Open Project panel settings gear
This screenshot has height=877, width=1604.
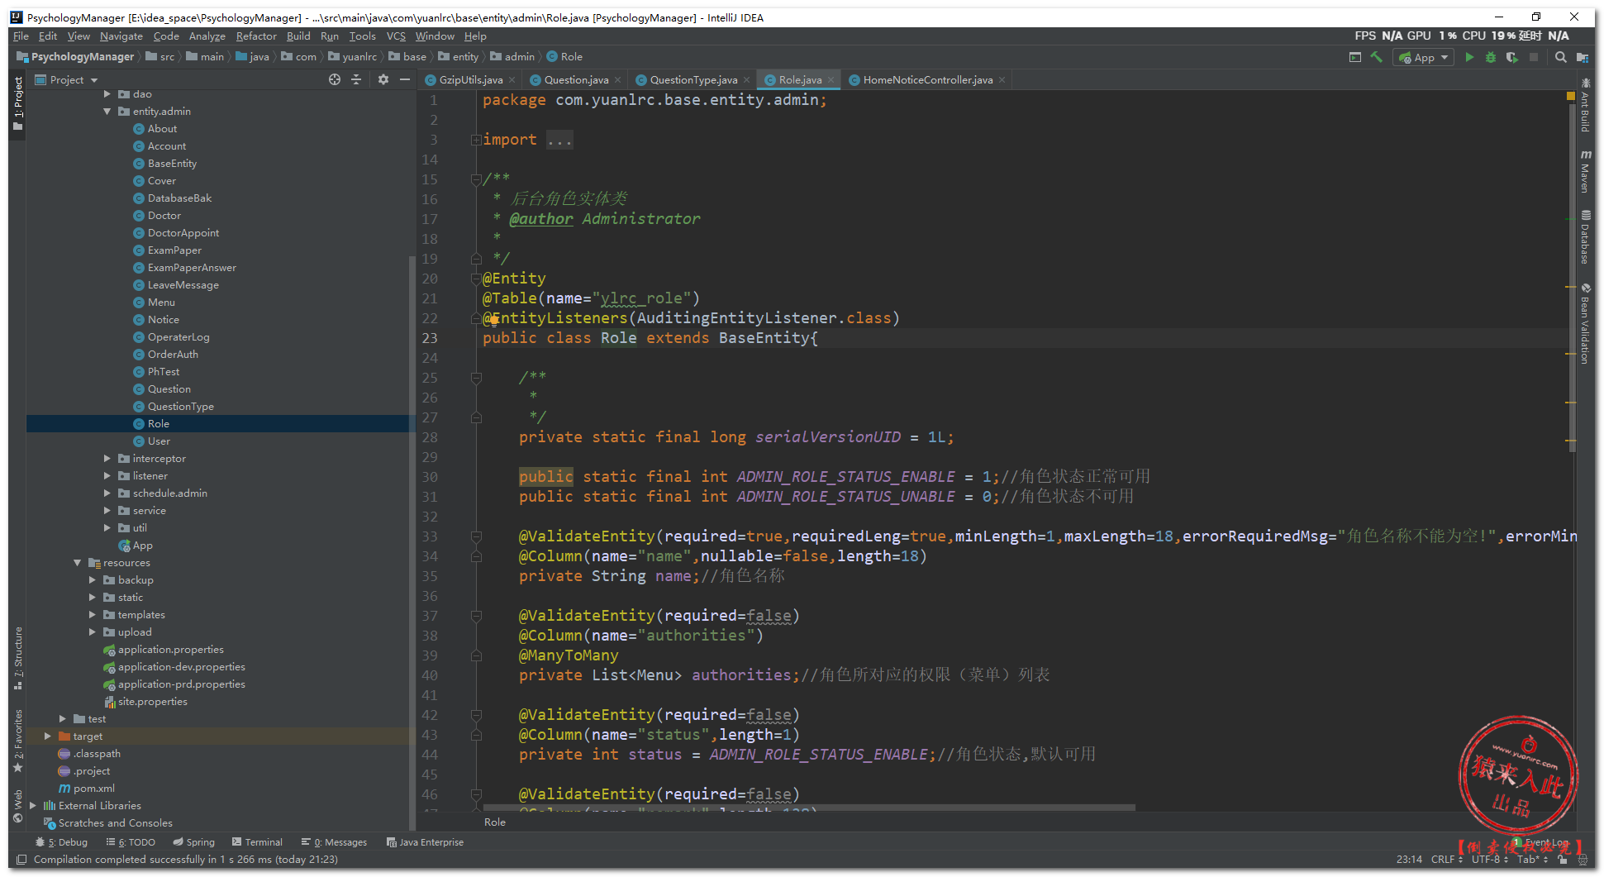(383, 79)
